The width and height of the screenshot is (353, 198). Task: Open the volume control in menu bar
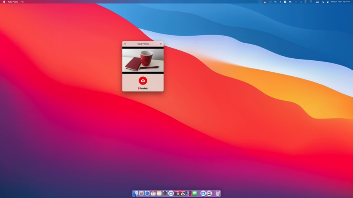(x=275, y=2)
